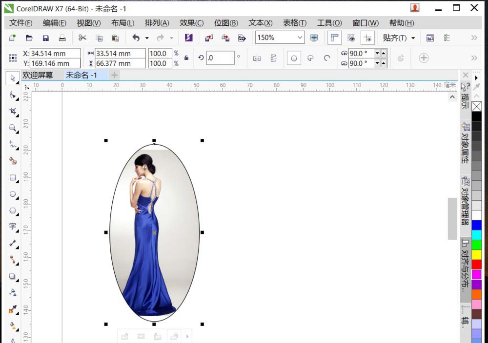The width and height of the screenshot is (488, 343).
Task: Click the Redo button on the toolbar
Action: [x=161, y=38]
